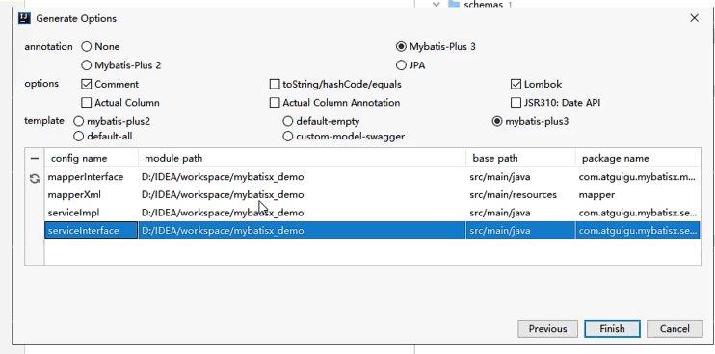
Task: Close the Generate Options dialog
Action: (x=694, y=18)
